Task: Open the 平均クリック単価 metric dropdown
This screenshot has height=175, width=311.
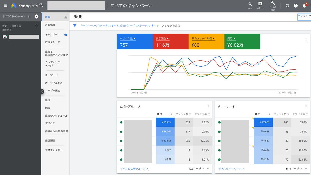Action: [x=203, y=39]
